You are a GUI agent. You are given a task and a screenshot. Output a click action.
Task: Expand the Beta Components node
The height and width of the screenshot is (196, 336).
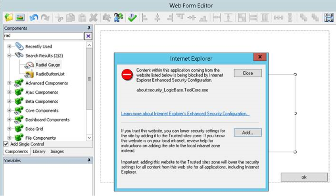(x=9, y=101)
